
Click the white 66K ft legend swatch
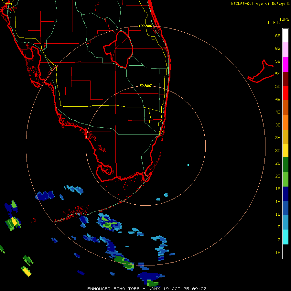pos(286,36)
